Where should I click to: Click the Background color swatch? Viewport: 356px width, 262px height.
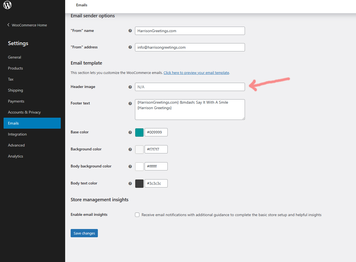point(139,149)
